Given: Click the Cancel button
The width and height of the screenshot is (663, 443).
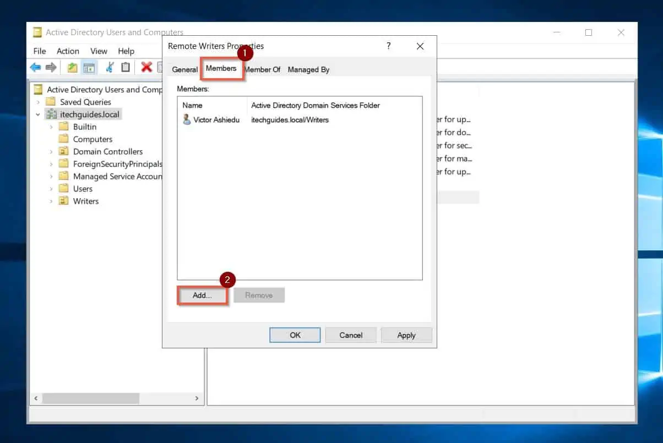Looking at the screenshot, I should (351, 335).
